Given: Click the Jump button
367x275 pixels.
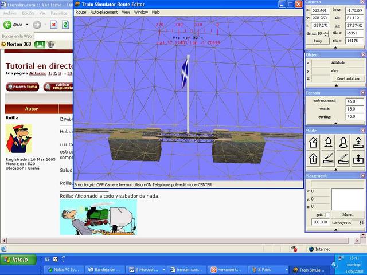Looking at the screenshot, I should click(x=317, y=41).
